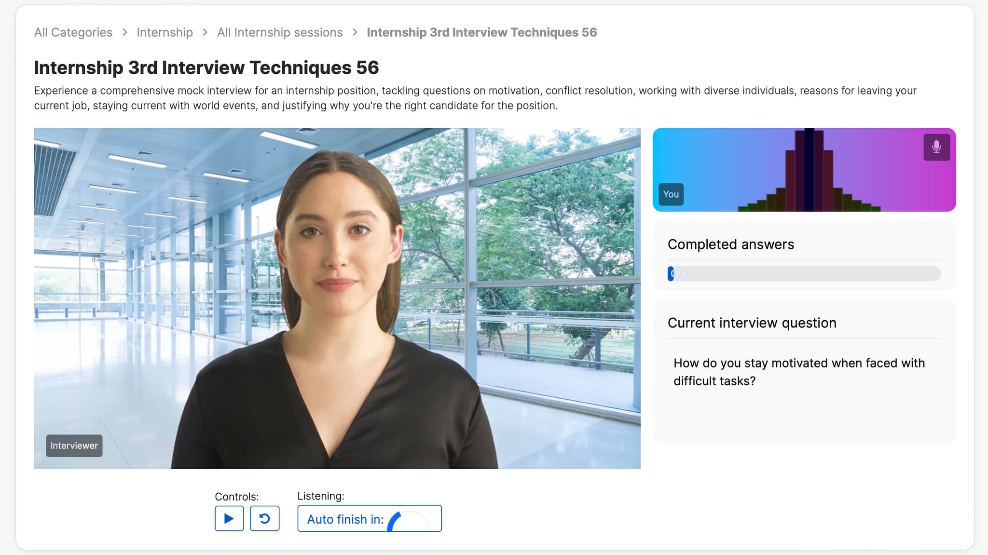Click the Interviewer label badge
The width and height of the screenshot is (988, 555).
(x=74, y=446)
